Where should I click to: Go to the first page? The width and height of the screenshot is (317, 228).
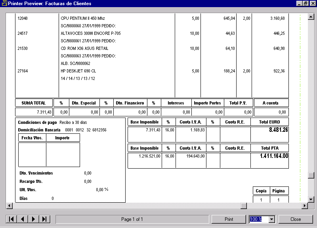(12, 219)
